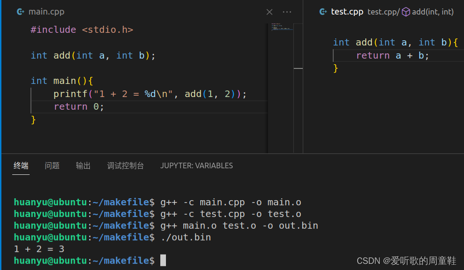
Task: Open the editor more actions ellipsis menu
Action: pos(287,12)
